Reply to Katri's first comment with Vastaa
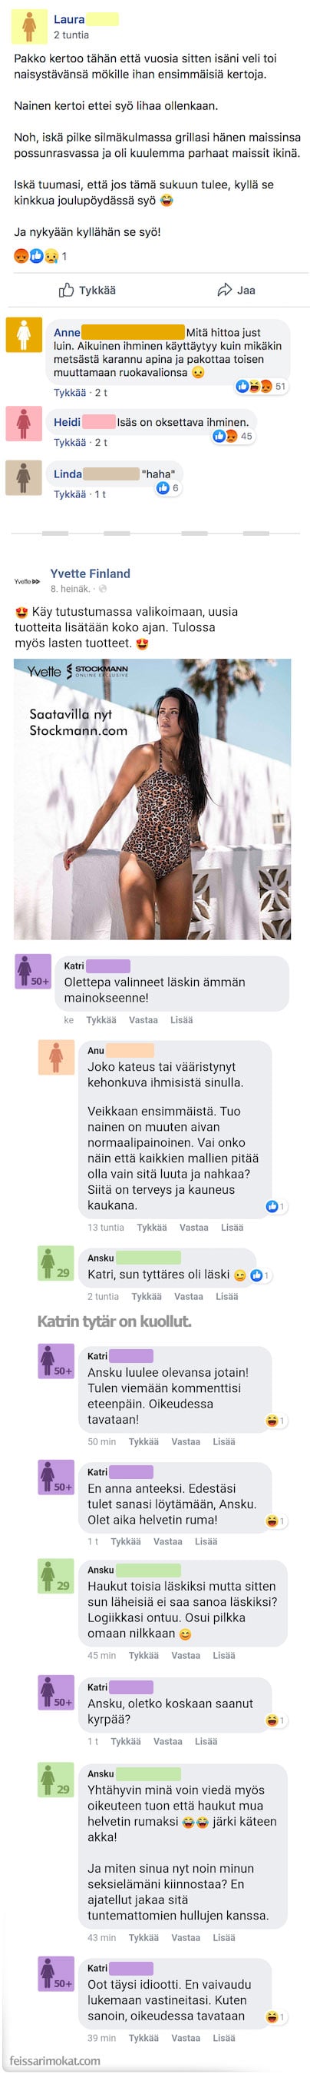 click(x=143, y=1020)
